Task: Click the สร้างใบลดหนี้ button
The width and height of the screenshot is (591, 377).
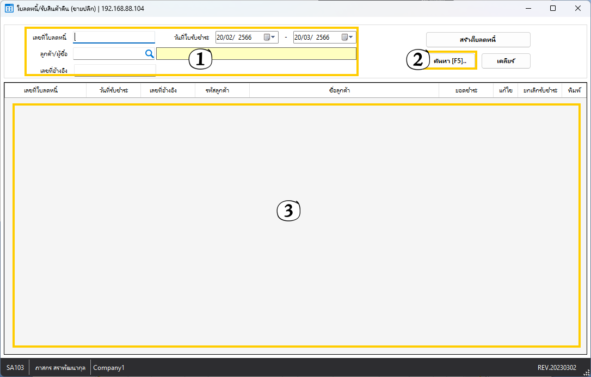Action: [x=478, y=40]
